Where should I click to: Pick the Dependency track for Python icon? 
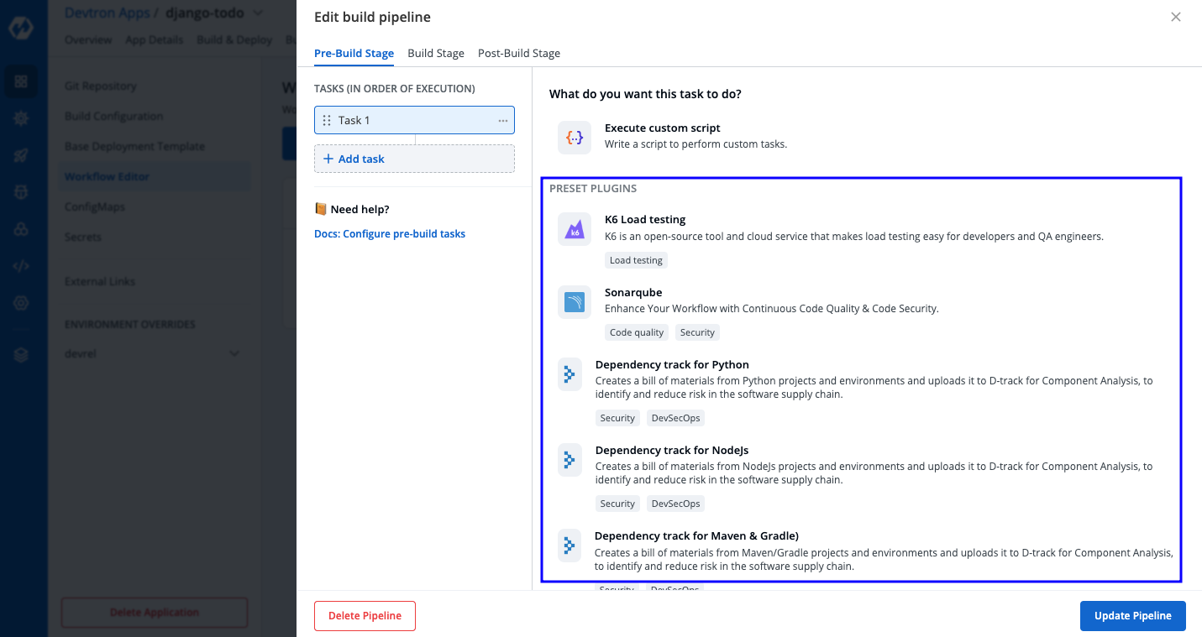point(570,374)
